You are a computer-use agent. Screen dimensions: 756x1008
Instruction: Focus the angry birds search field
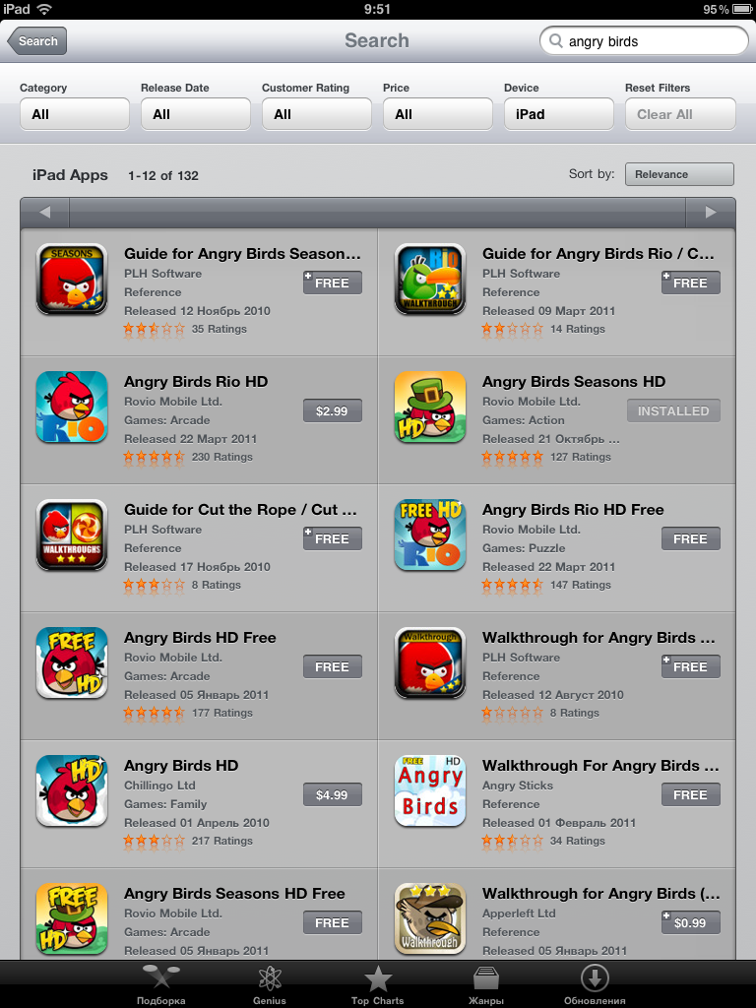pyautogui.click(x=644, y=41)
